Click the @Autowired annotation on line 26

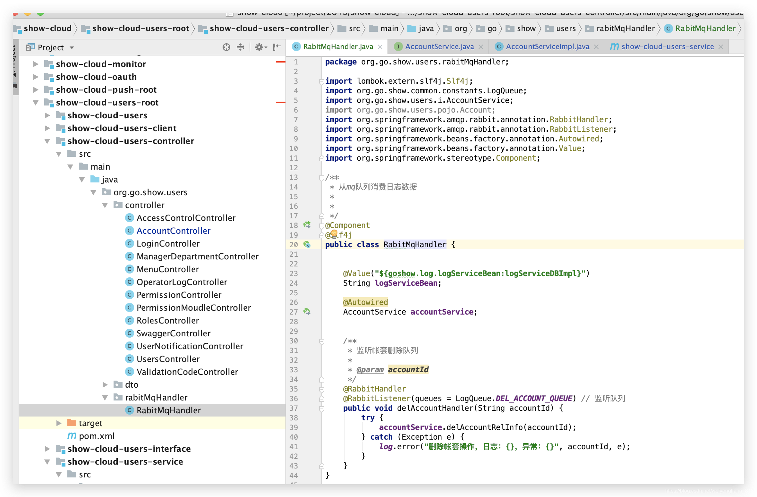pyautogui.click(x=365, y=302)
